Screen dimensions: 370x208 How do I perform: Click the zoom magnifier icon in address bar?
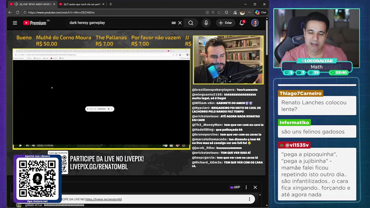pos(213,12)
